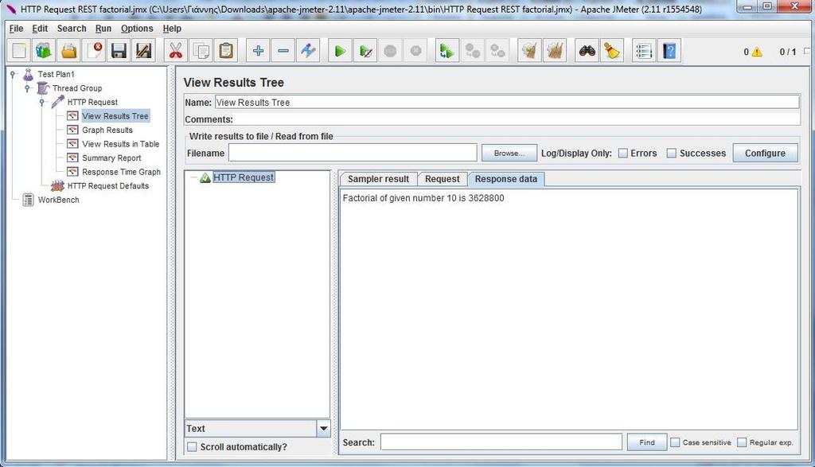Switch to the Request tab
815x467 pixels.
[x=442, y=179]
